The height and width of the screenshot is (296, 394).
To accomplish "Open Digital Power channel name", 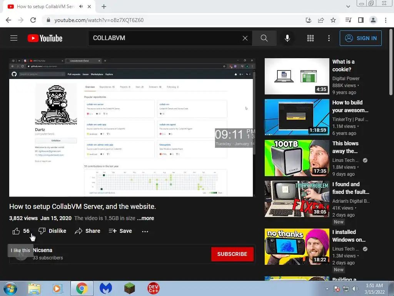I will (x=346, y=79).
